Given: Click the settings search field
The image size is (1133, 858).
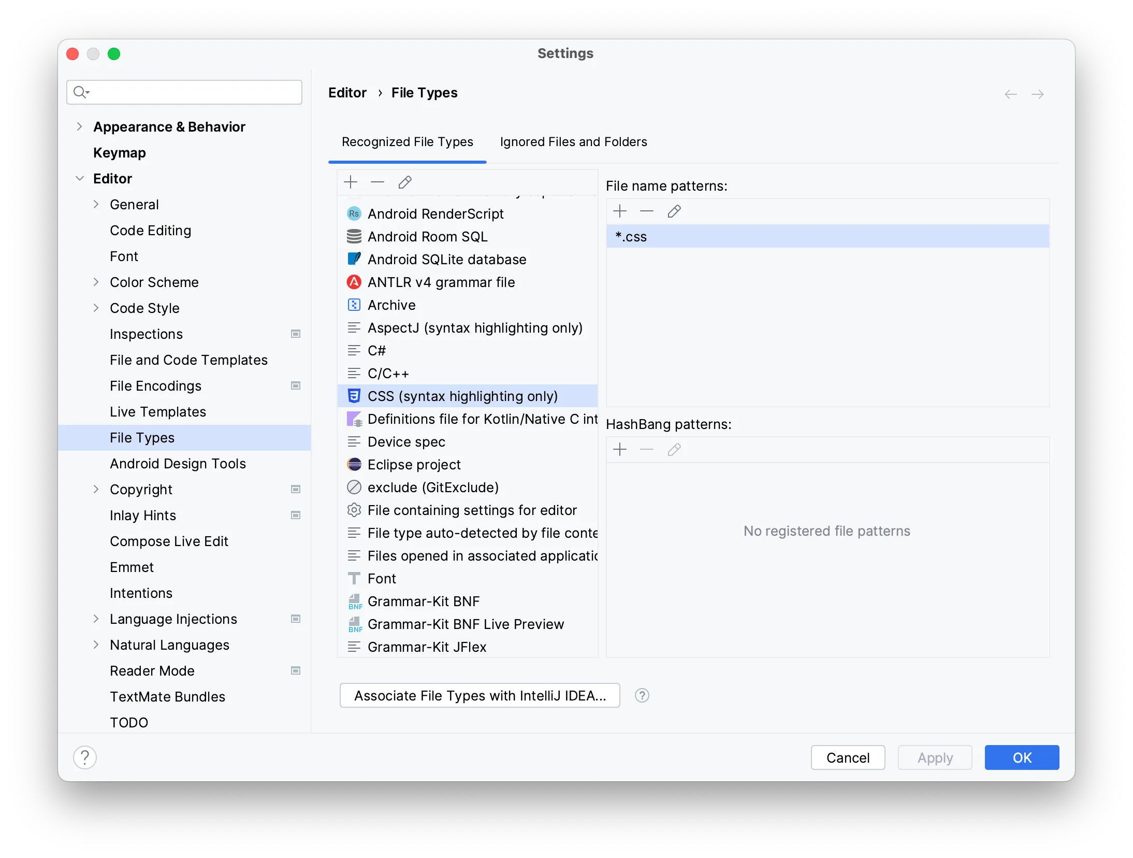Looking at the screenshot, I should (192, 92).
